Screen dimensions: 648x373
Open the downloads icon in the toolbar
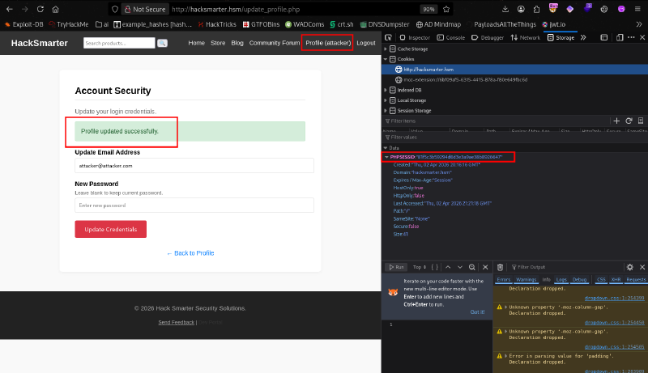pyautogui.click(x=505, y=9)
